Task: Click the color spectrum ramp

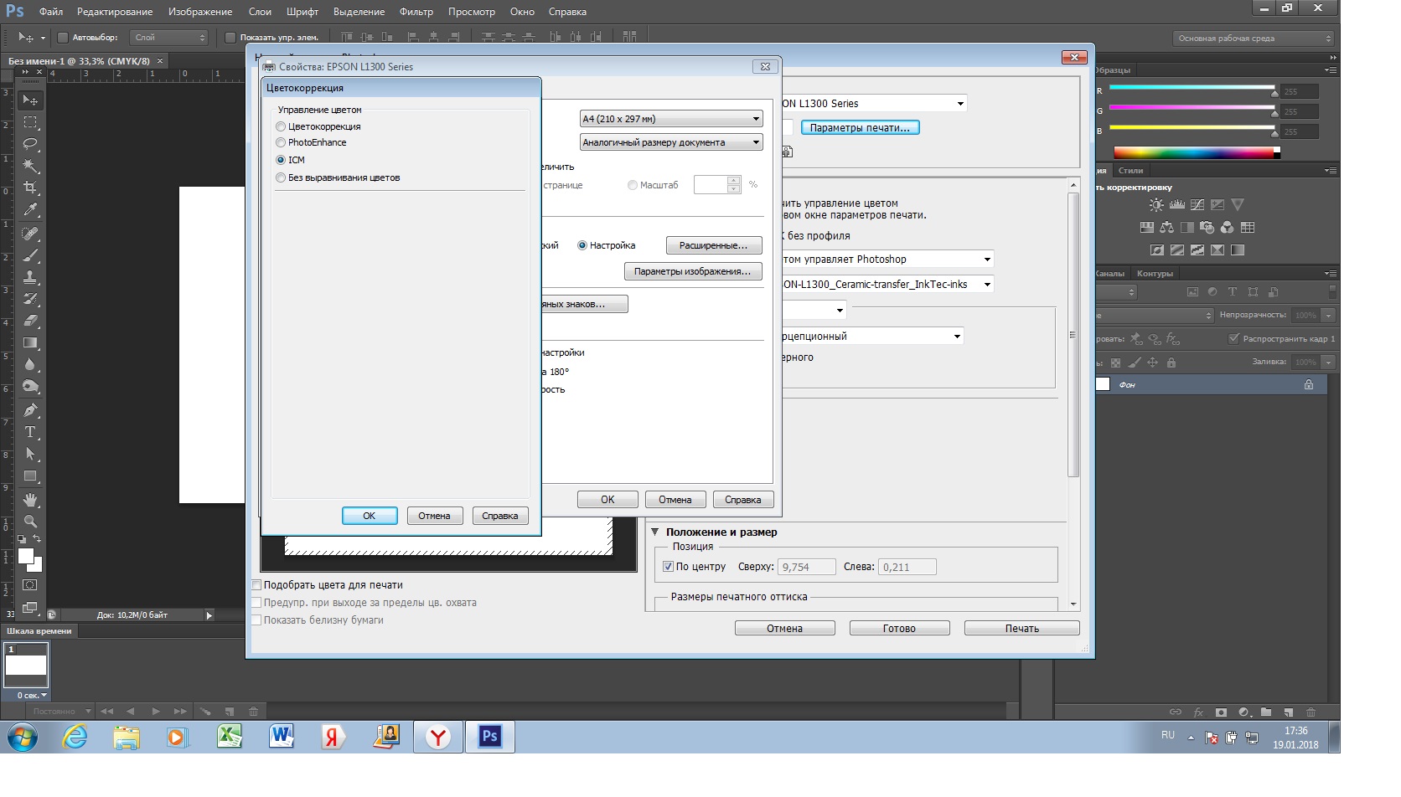Action: [1197, 152]
